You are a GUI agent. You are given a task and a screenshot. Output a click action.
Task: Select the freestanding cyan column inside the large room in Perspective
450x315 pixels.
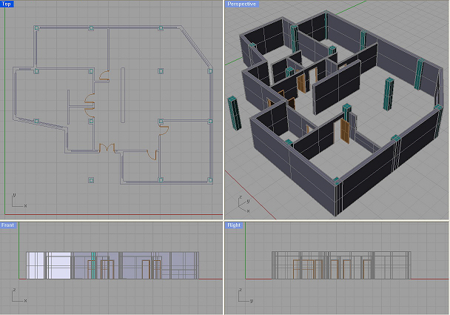tap(387, 92)
